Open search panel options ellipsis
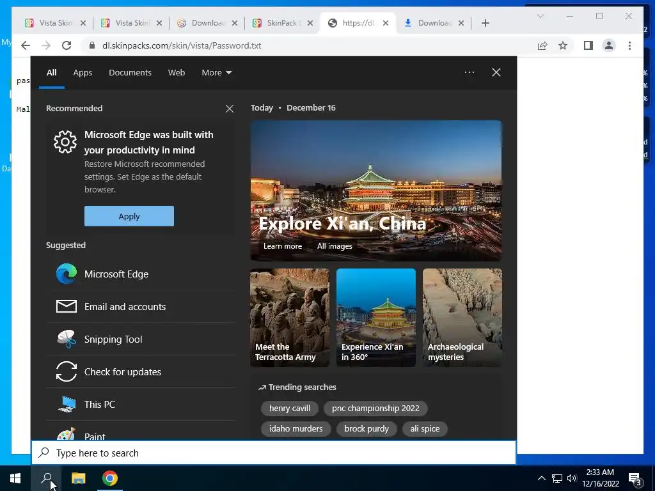The image size is (655, 491). click(470, 72)
